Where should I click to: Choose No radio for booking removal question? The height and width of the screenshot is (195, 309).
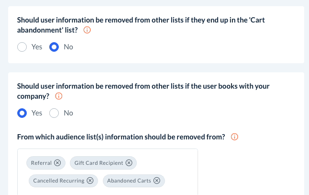[54, 113]
